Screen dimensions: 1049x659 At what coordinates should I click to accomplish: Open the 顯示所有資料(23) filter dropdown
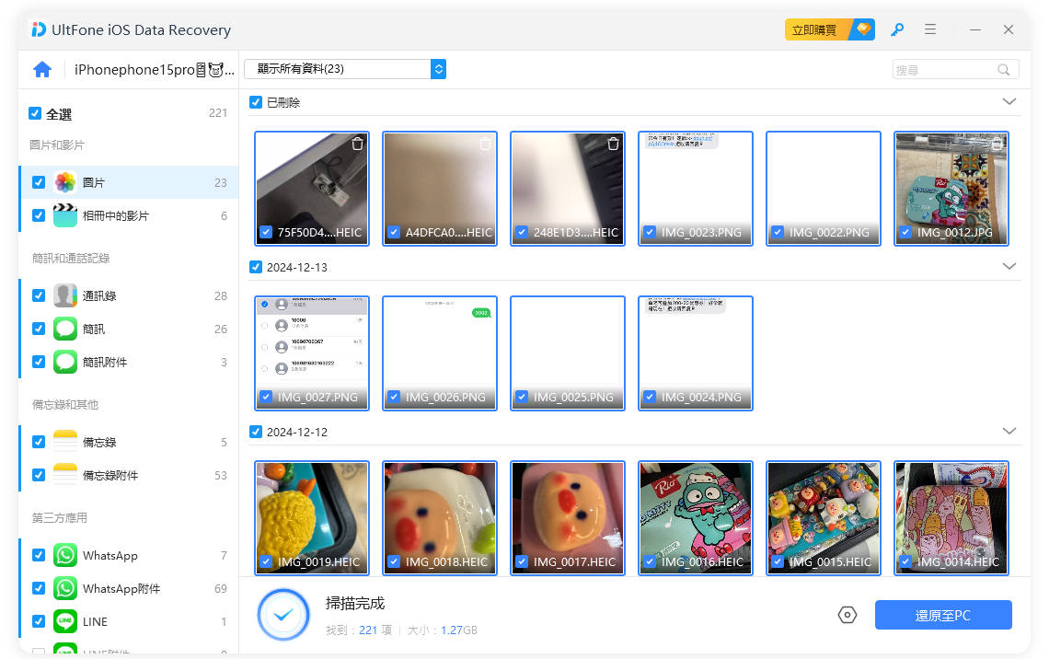click(x=345, y=69)
